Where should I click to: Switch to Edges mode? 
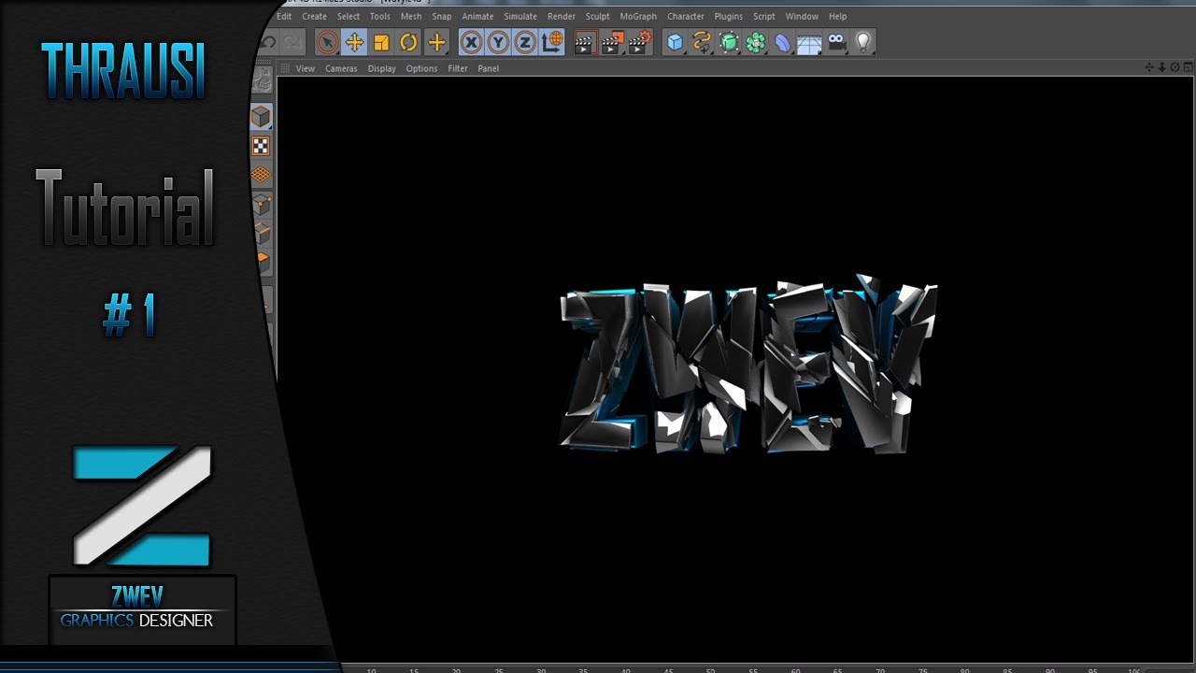point(263,232)
